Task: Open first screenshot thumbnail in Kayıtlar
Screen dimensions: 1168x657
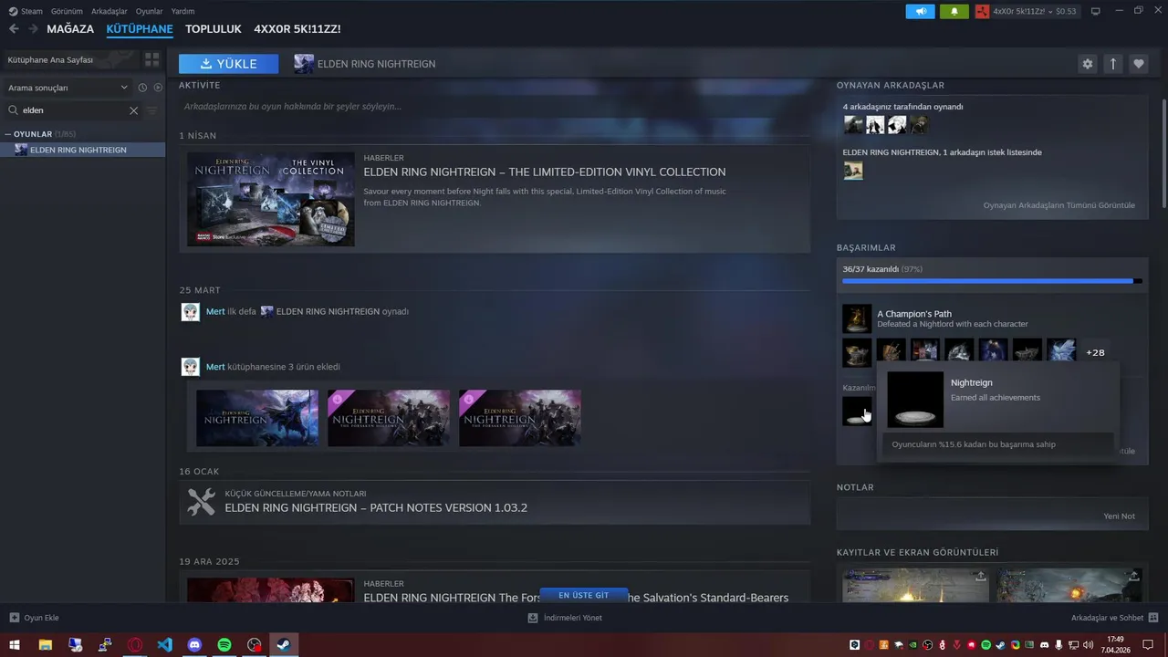Action: tap(915, 586)
